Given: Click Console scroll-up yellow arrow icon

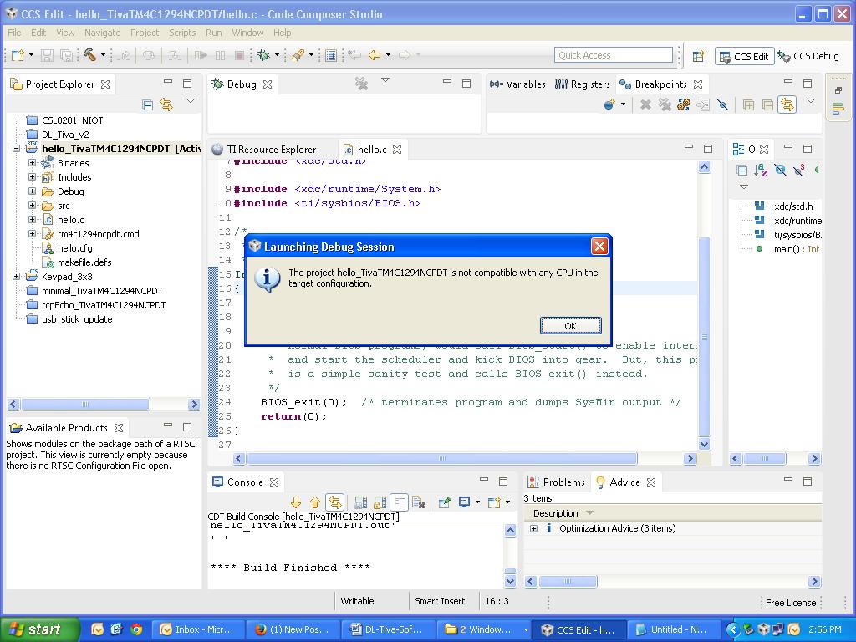Looking at the screenshot, I should pyautogui.click(x=315, y=502).
